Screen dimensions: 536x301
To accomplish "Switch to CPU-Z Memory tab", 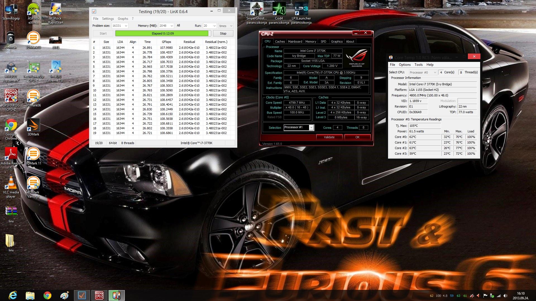I will tap(310, 42).
